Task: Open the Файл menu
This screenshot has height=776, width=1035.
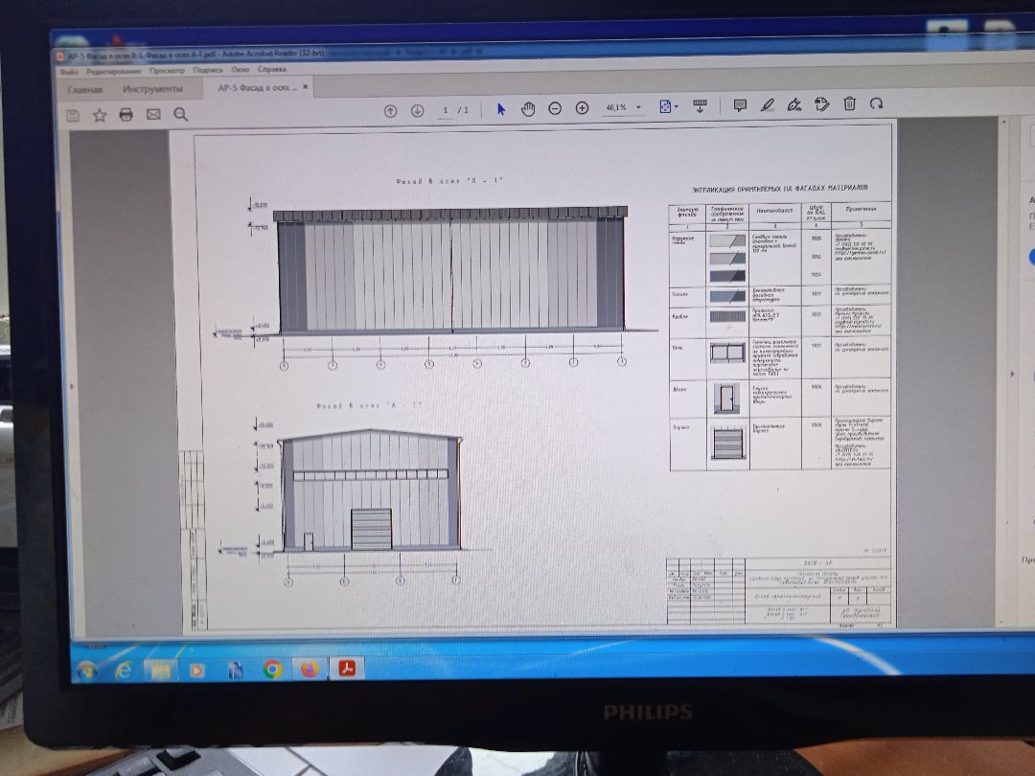Action: coord(69,71)
